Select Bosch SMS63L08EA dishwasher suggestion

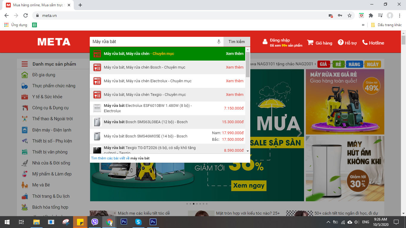coord(168,122)
